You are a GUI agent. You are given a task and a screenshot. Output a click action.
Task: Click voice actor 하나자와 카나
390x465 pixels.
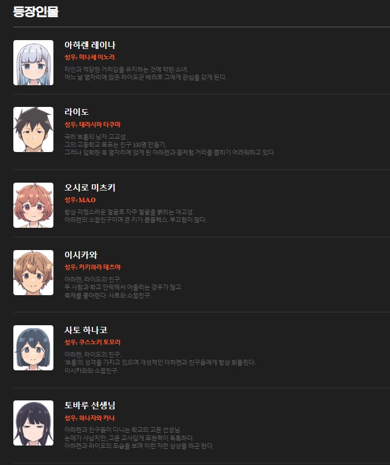coord(97,418)
